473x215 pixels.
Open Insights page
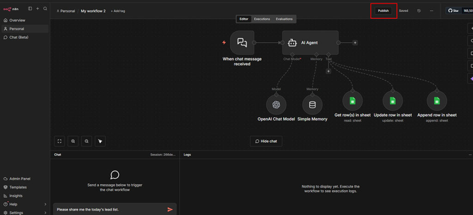point(25,196)
